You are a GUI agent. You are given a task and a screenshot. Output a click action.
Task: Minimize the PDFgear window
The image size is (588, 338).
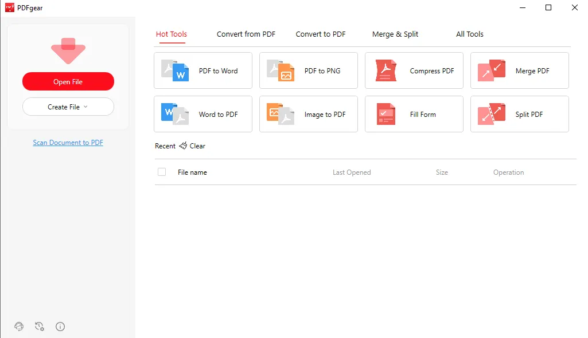coord(523,7)
